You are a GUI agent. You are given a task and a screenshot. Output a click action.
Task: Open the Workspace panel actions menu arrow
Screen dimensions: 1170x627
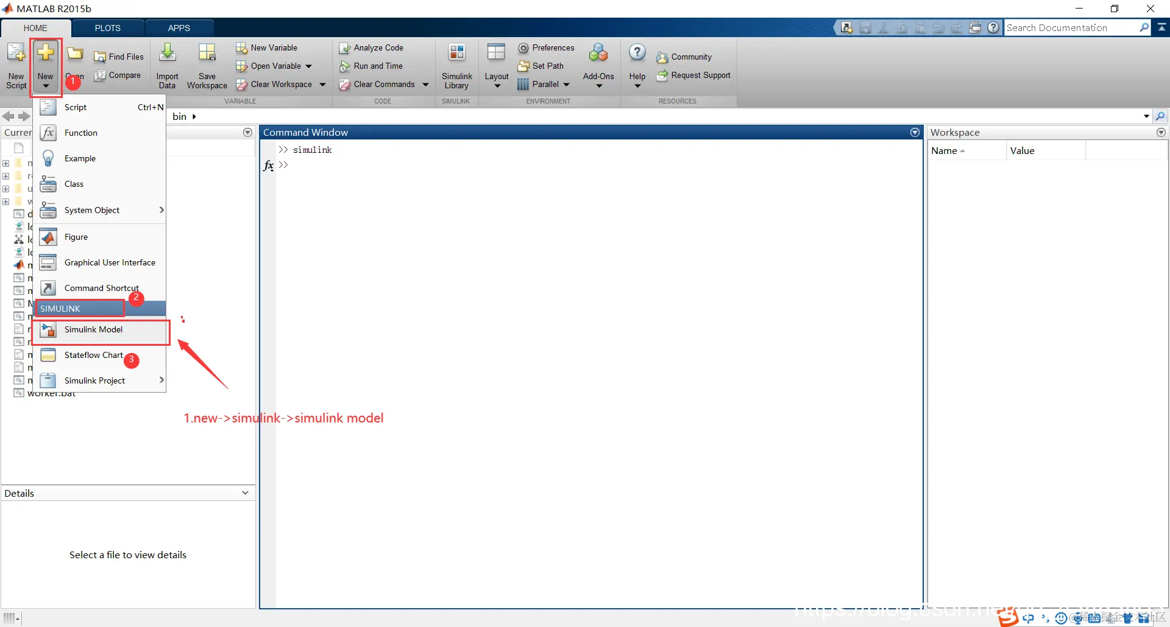(x=1161, y=132)
